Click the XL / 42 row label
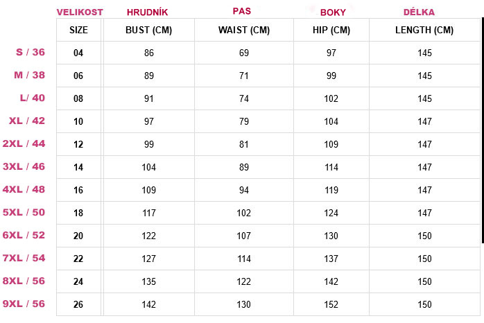The image size is (484, 323). [x=27, y=121]
